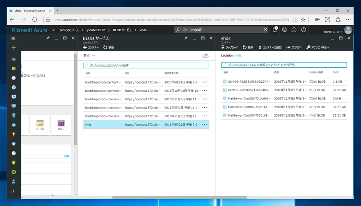Clear the resource search with the X
The height and width of the screenshot is (206, 361).
[265, 30]
